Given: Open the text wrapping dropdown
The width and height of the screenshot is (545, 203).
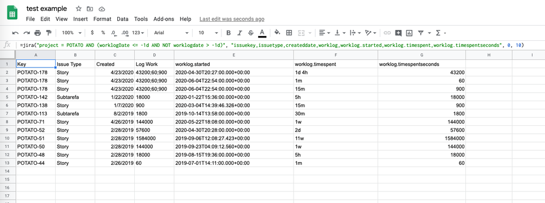Looking at the screenshot, I should [x=355, y=33].
